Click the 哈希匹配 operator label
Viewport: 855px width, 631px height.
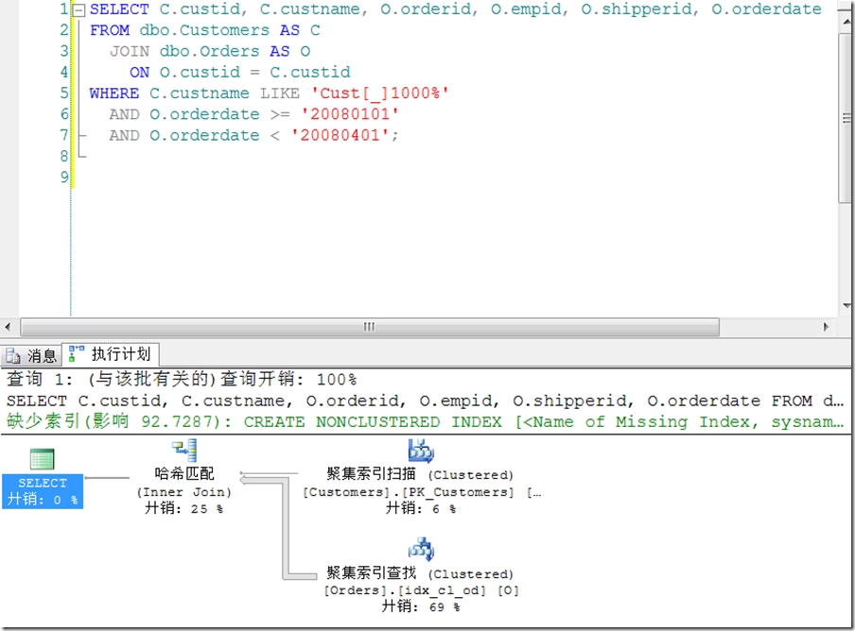coord(184,473)
